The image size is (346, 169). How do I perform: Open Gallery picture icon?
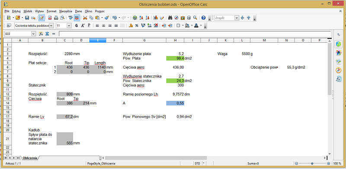tap(183, 18)
